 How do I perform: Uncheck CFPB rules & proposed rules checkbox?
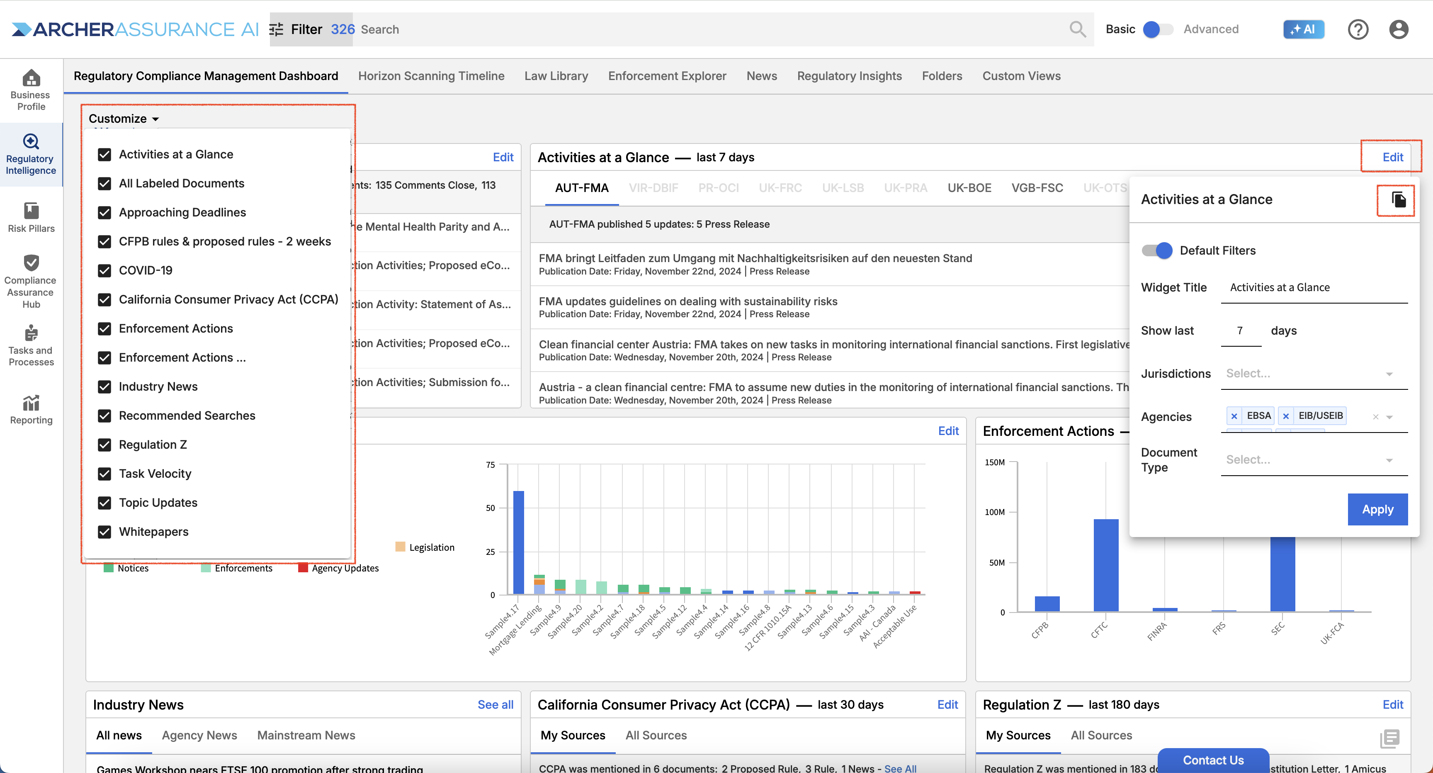click(104, 241)
